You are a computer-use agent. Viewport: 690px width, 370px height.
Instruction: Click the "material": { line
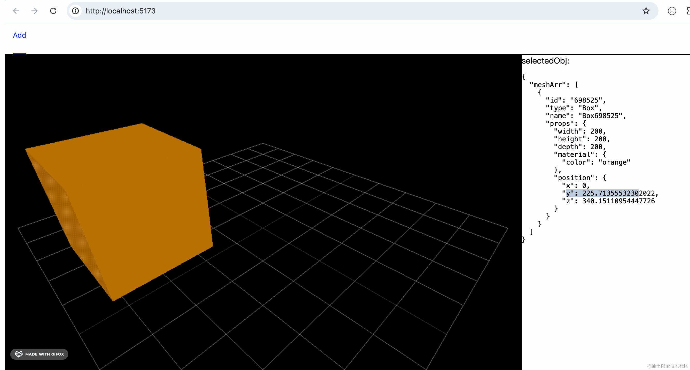580,155
